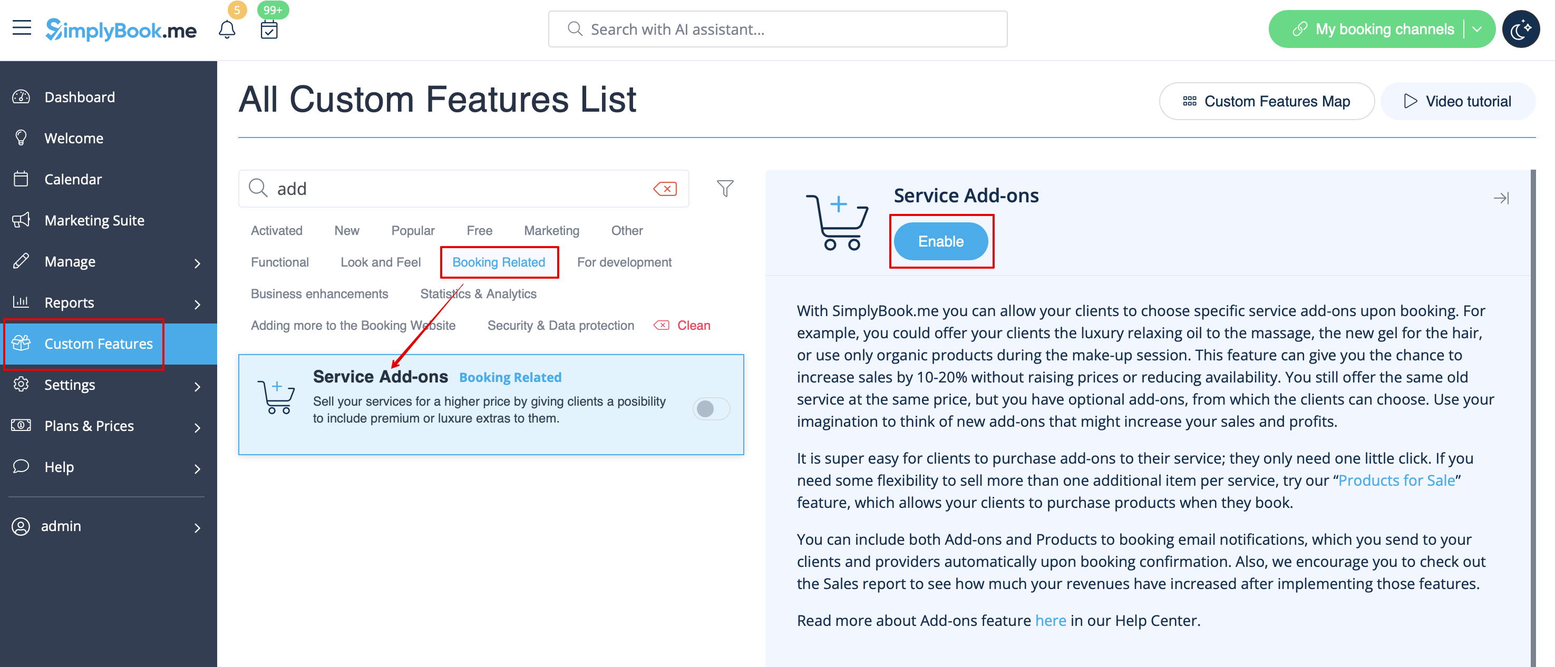Open the bookings calendar-check icon

point(269,29)
